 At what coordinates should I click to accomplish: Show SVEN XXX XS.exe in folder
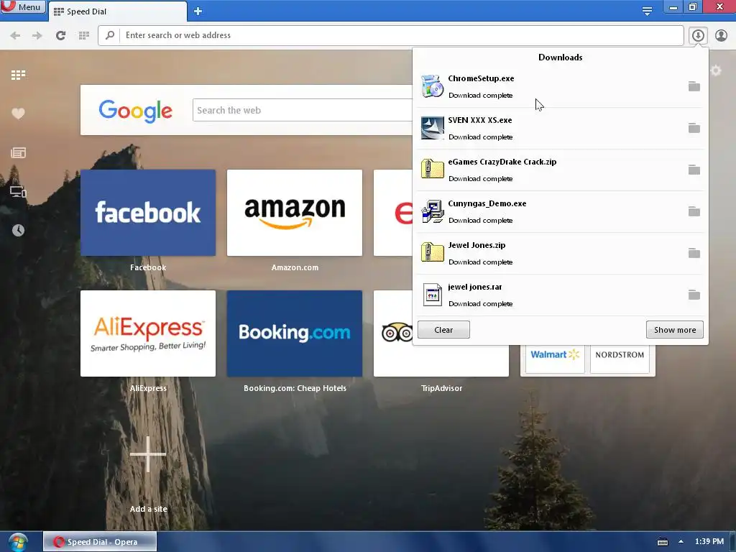tap(694, 128)
